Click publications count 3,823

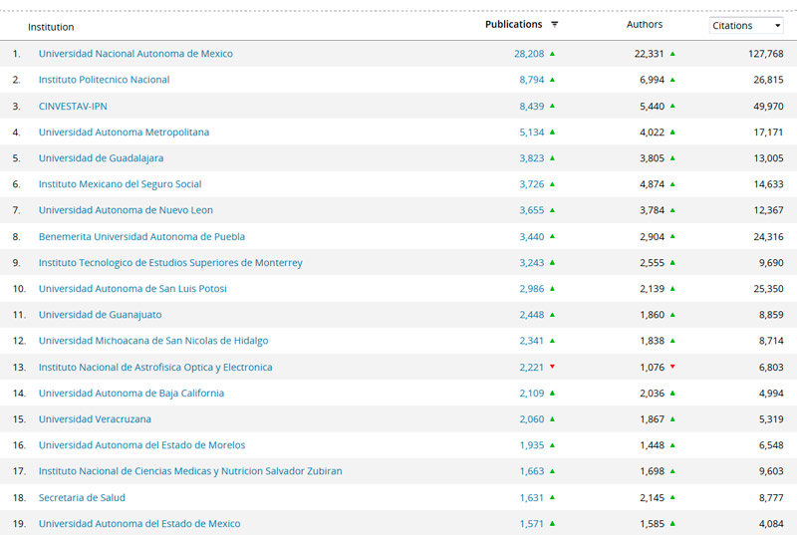[532, 158]
